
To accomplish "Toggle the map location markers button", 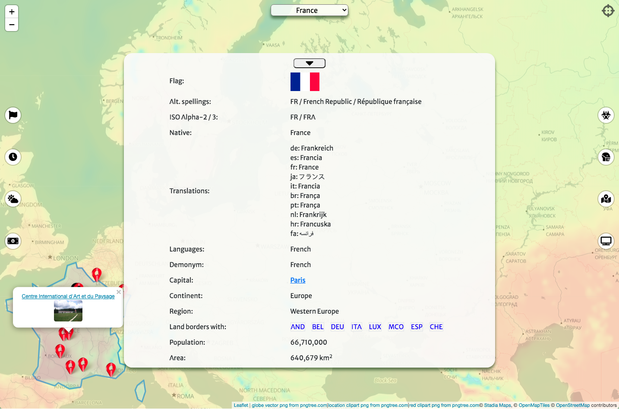I will (x=606, y=199).
